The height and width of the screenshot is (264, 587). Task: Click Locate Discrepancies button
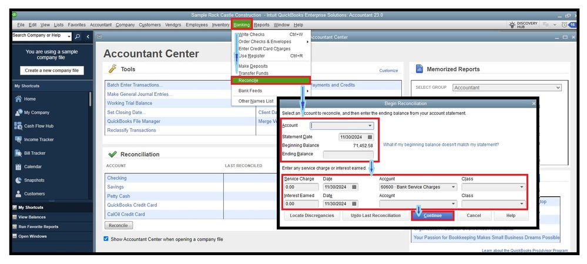(x=312, y=216)
